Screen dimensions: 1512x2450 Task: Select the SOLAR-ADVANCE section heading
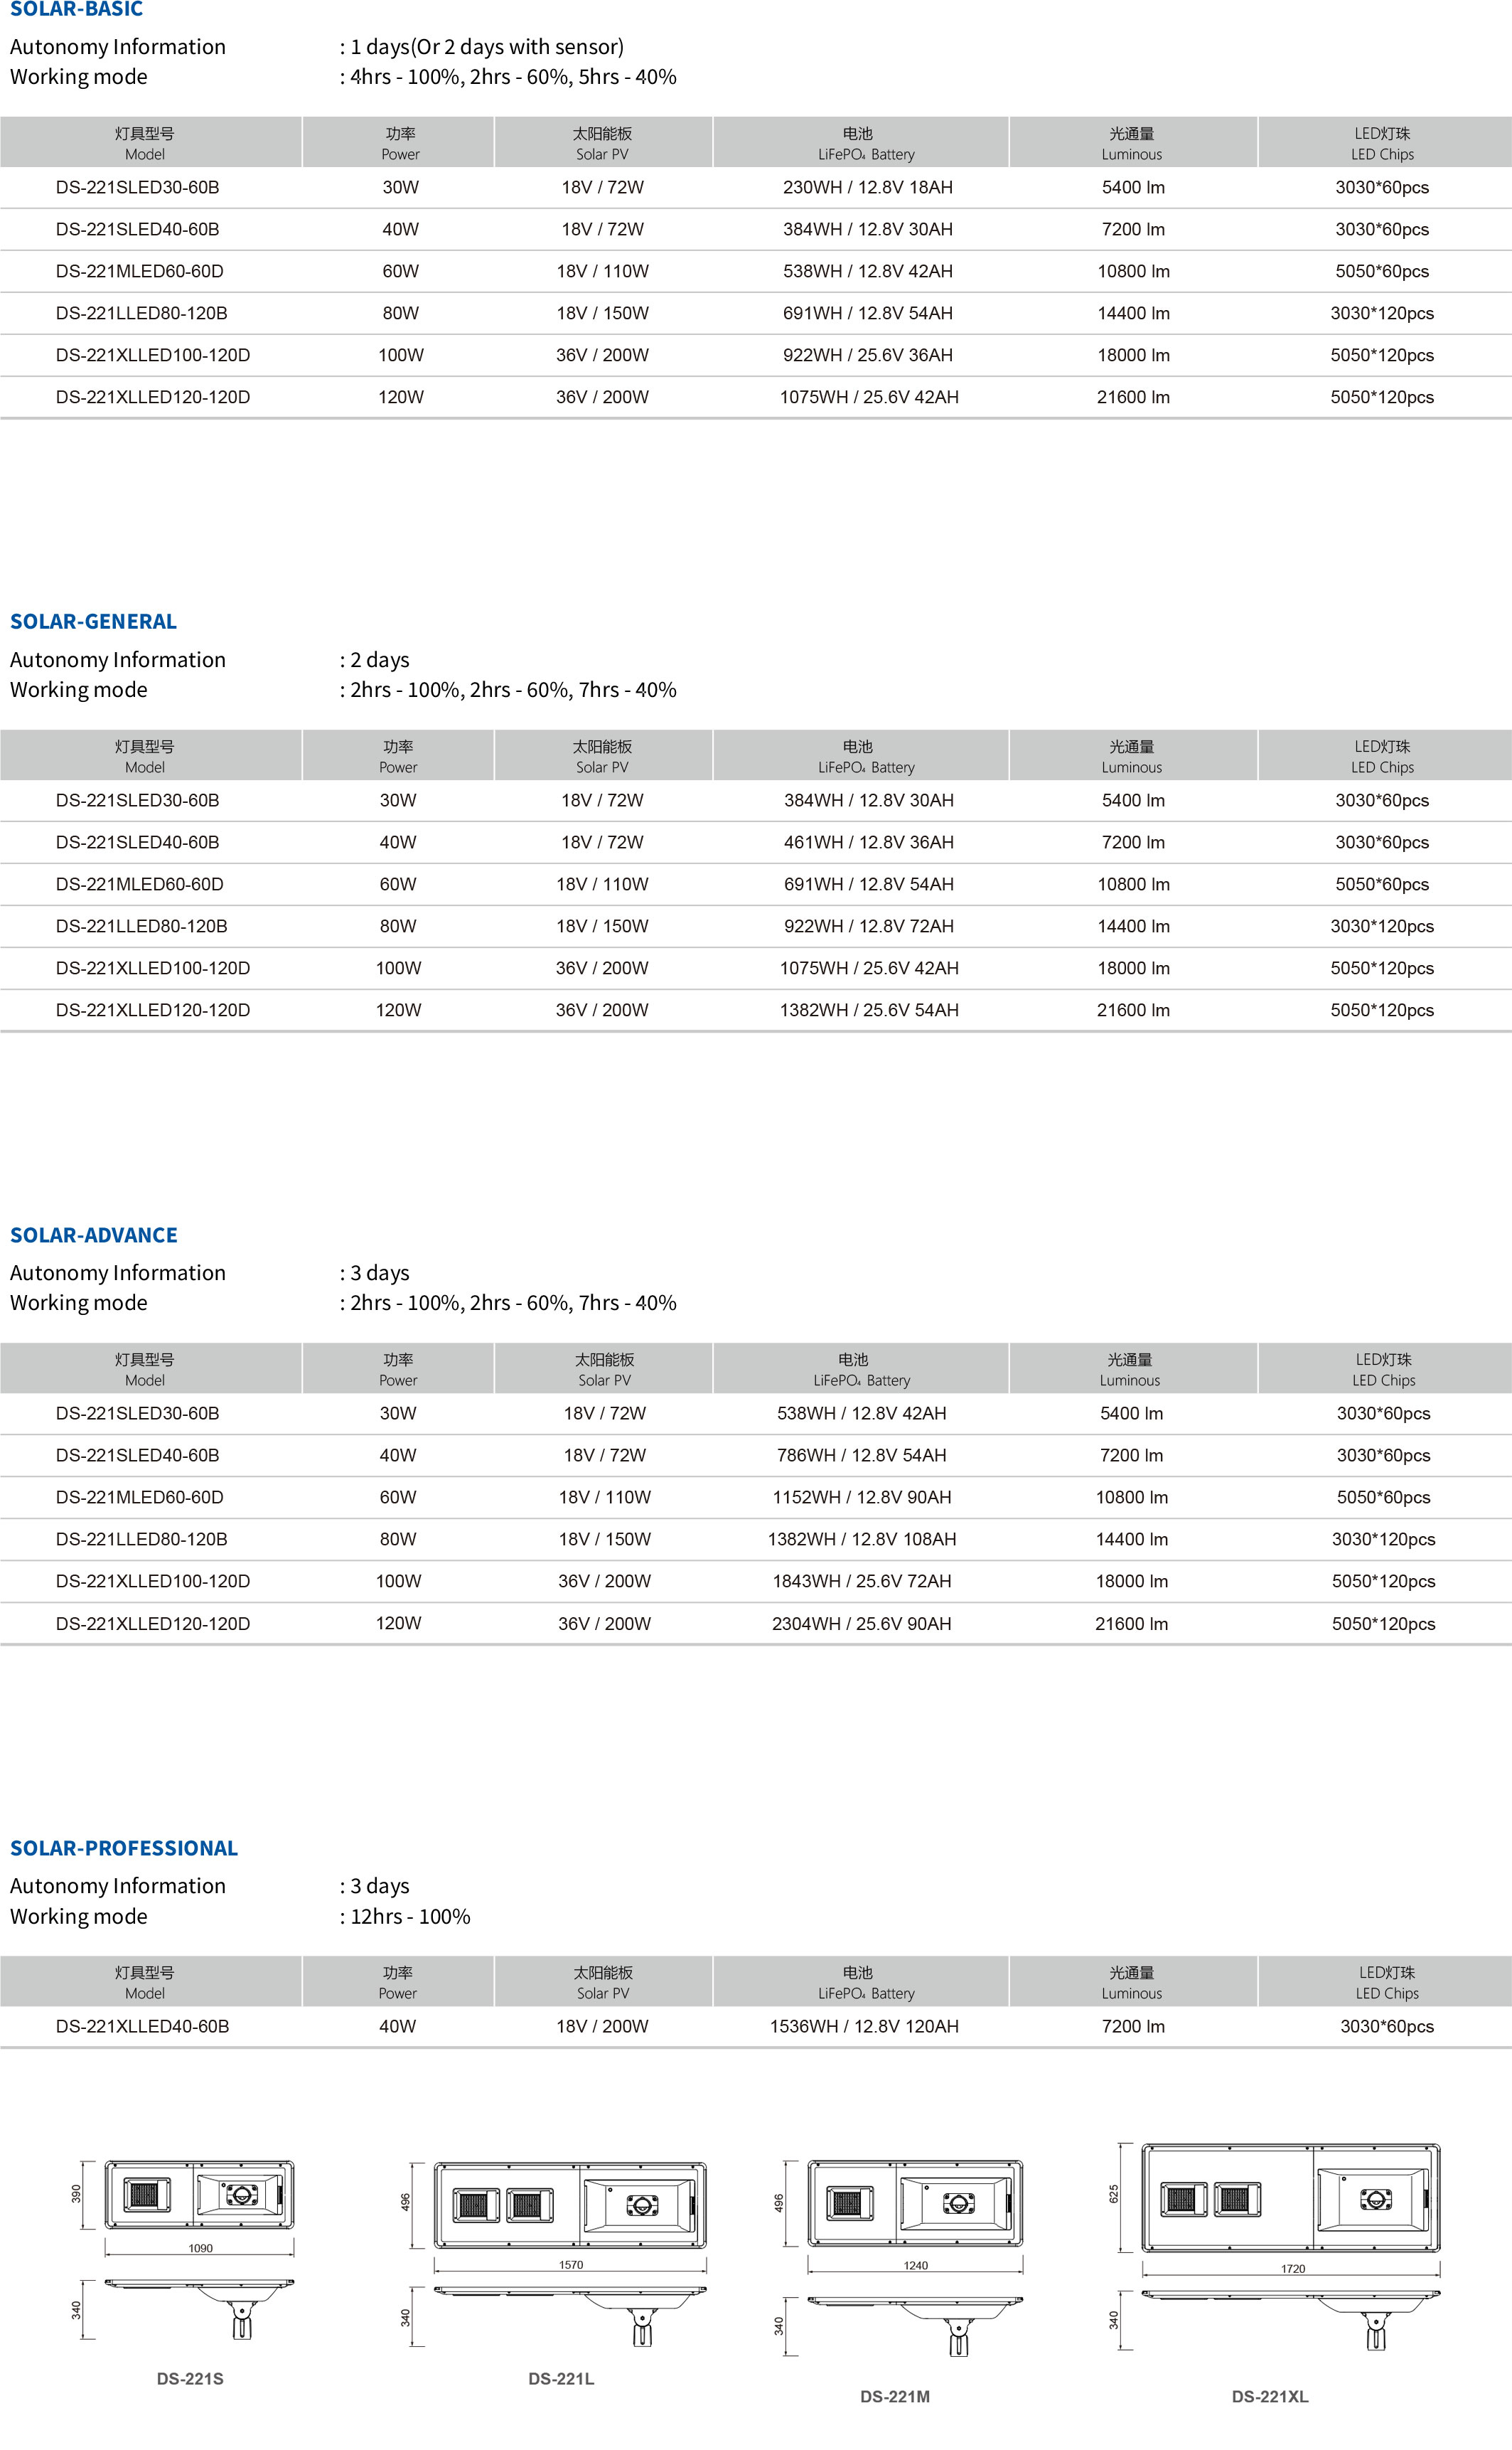pos(94,1235)
